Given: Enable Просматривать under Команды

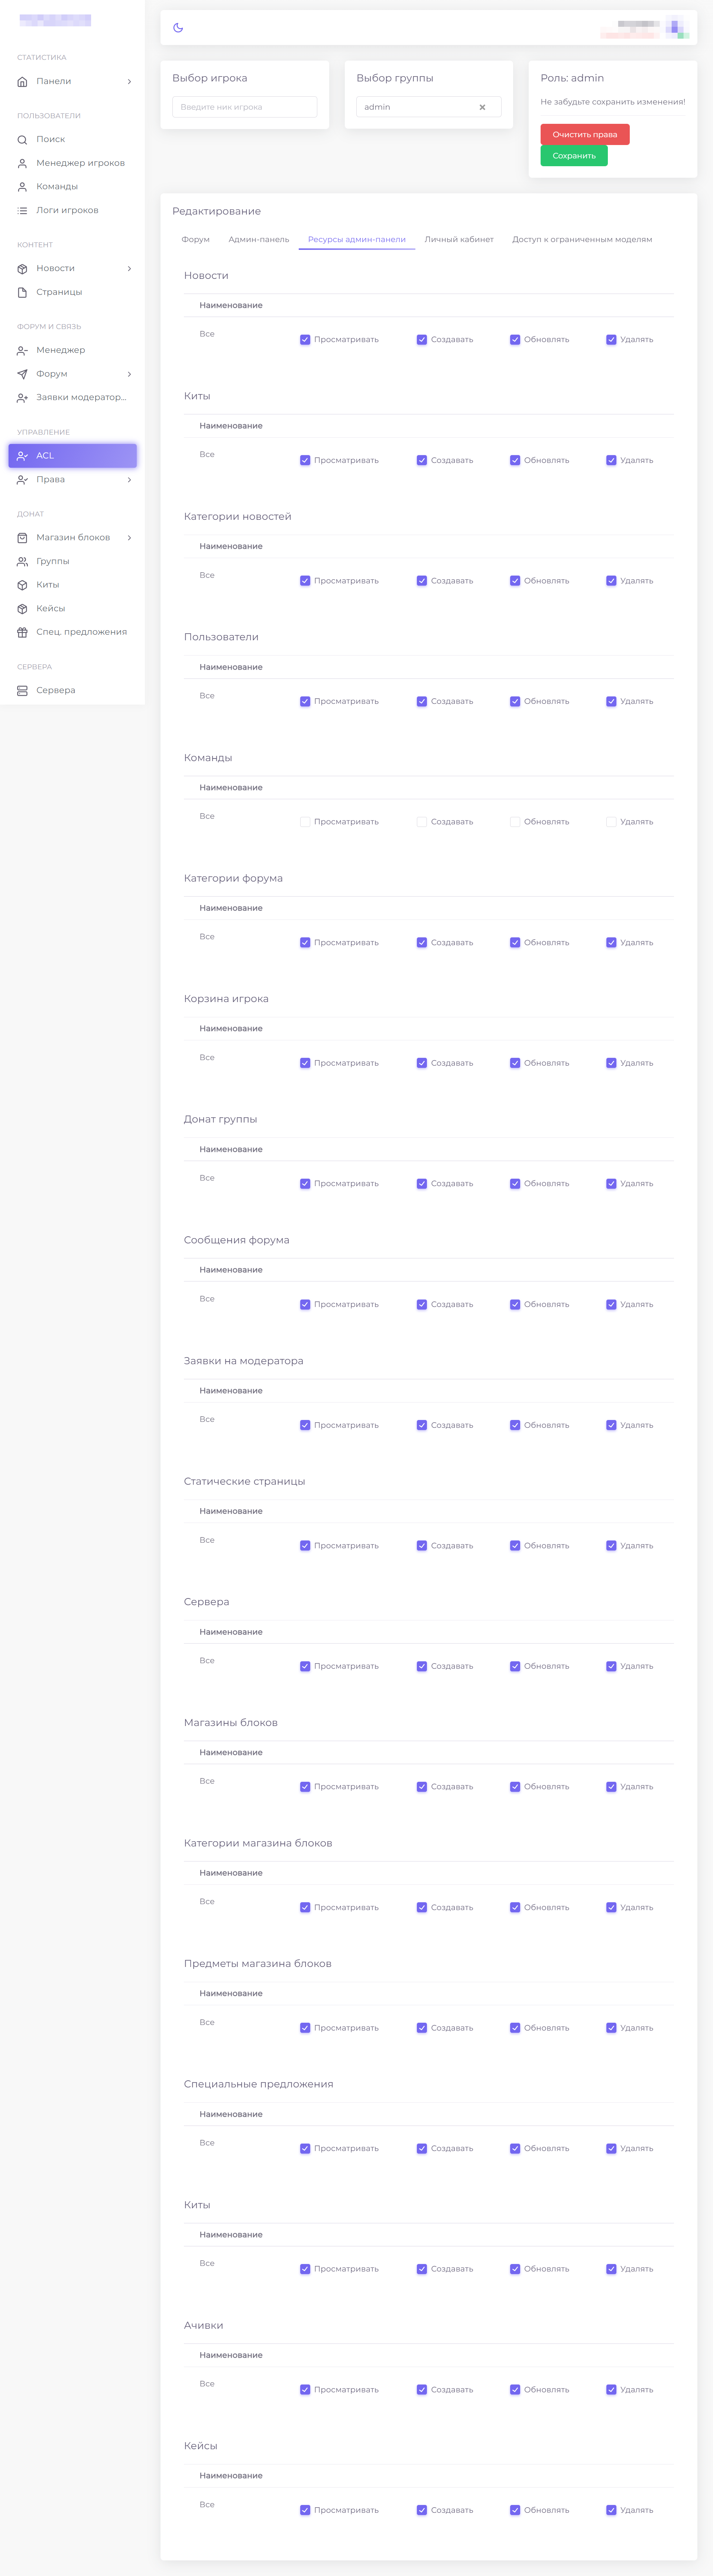Looking at the screenshot, I should click(x=305, y=822).
